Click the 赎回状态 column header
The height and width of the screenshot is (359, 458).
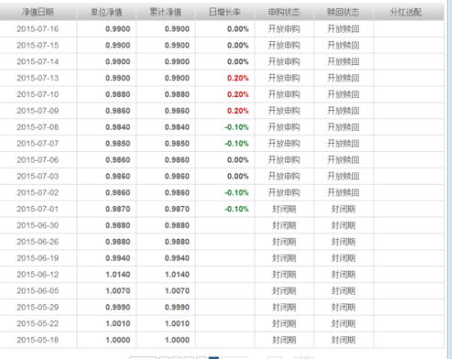343,12
